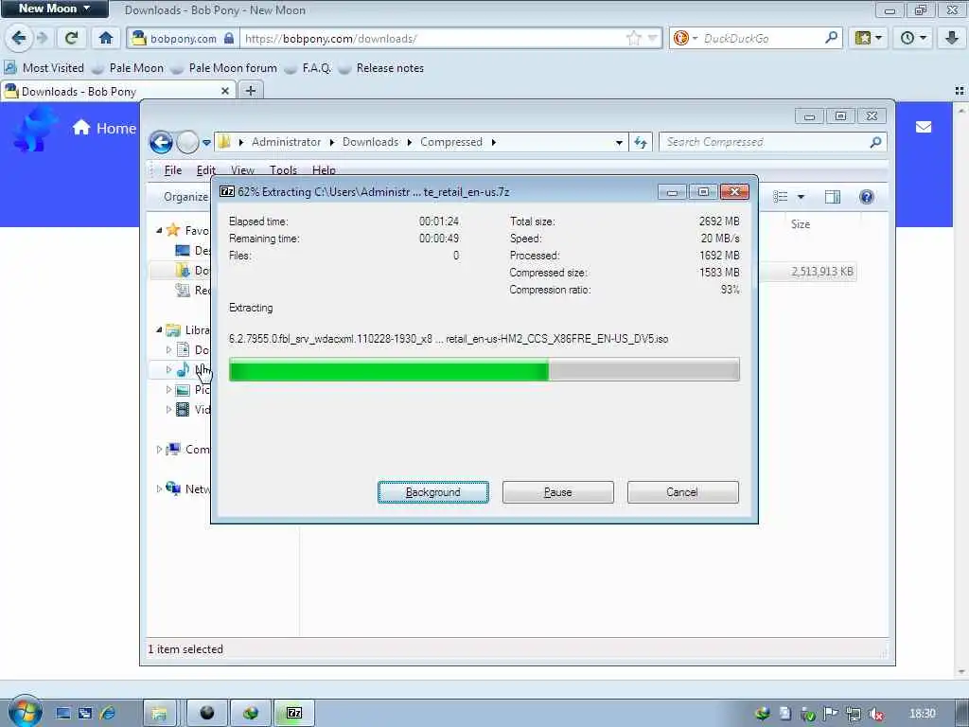Cancel the 7-Zip extraction
Viewport: 969px width, 727px height.
point(683,492)
